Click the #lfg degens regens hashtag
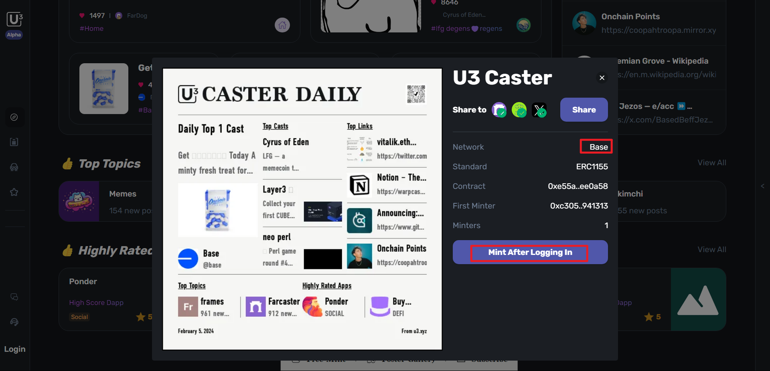Image resolution: width=770 pixels, height=371 pixels. 466,28
